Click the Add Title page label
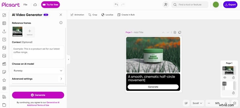Viewport: 240px width, 108px height. point(139,32)
